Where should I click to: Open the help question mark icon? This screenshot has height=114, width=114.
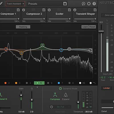(94, 4)
